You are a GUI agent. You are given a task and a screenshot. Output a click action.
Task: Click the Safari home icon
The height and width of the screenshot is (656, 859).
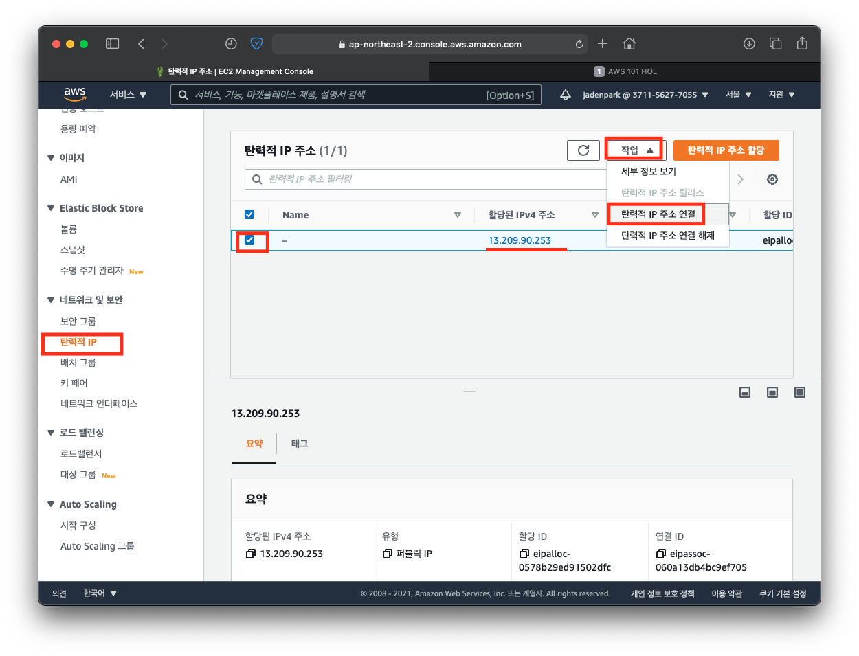pyautogui.click(x=629, y=44)
